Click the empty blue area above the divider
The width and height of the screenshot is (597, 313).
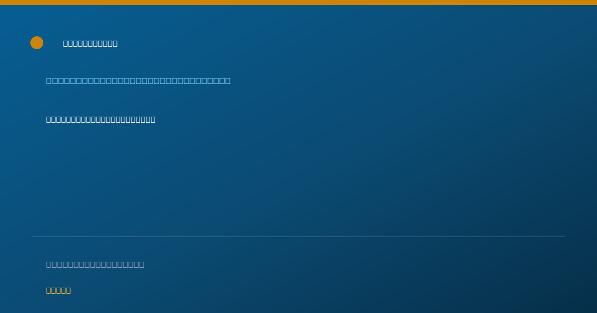pyautogui.click(x=298, y=179)
